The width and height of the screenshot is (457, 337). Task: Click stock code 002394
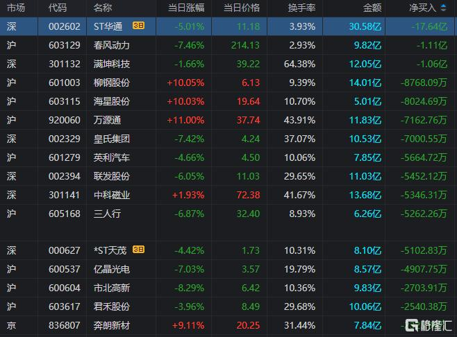[64, 176]
